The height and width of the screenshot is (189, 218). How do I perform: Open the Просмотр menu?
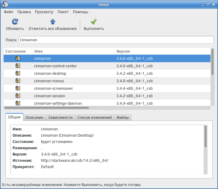44,12
